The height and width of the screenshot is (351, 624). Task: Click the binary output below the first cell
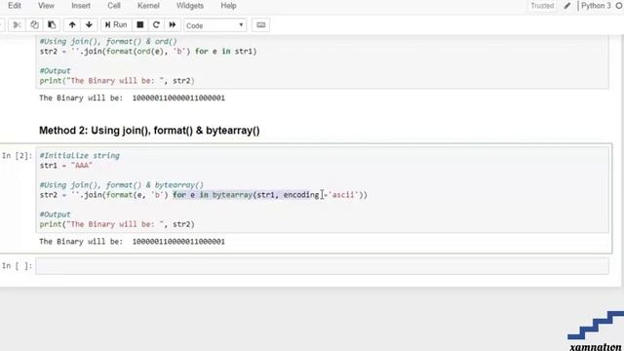coord(133,97)
